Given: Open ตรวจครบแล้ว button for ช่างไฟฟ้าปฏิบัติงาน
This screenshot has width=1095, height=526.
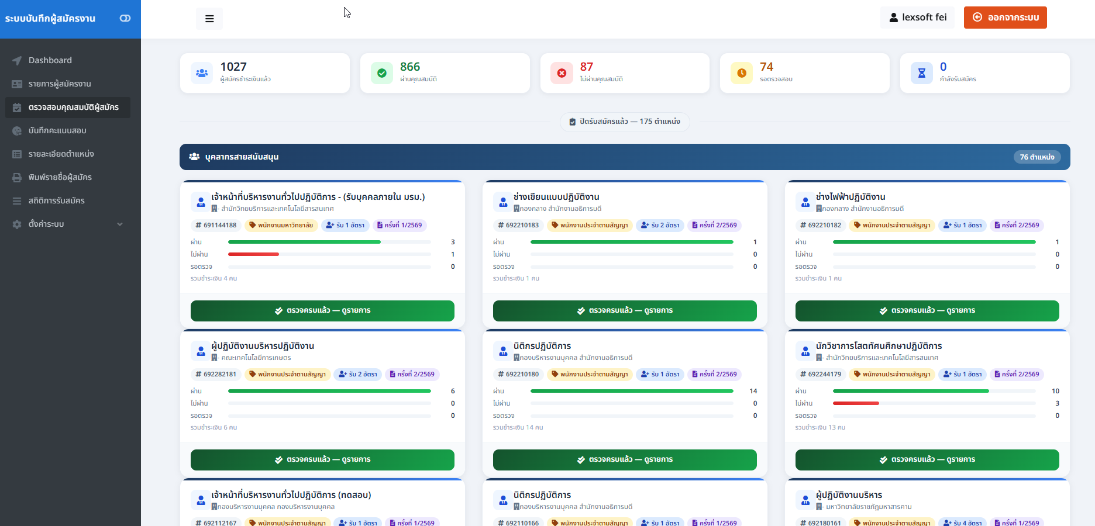Looking at the screenshot, I should (927, 311).
